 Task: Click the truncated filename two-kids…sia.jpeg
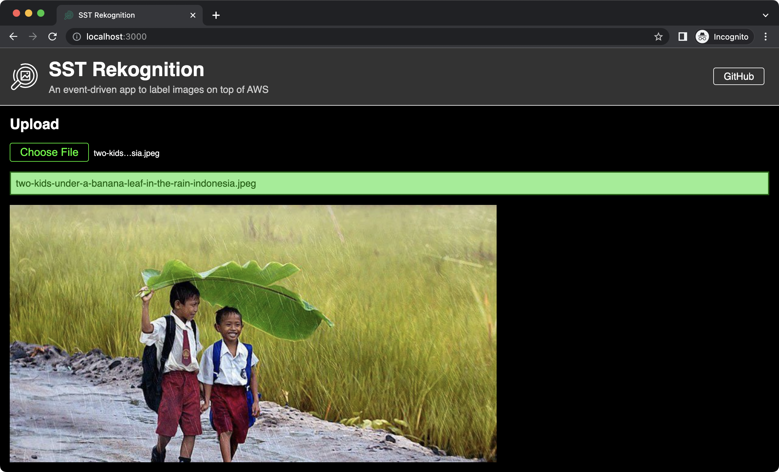(x=127, y=153)
